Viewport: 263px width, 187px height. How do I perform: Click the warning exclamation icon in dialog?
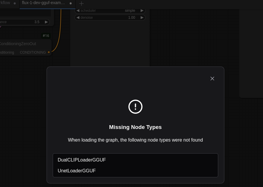135,107
